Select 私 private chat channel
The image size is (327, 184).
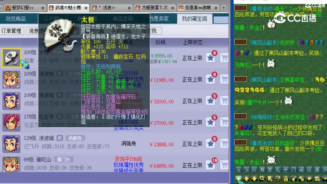pyautogui.click(x=278, y=170)
